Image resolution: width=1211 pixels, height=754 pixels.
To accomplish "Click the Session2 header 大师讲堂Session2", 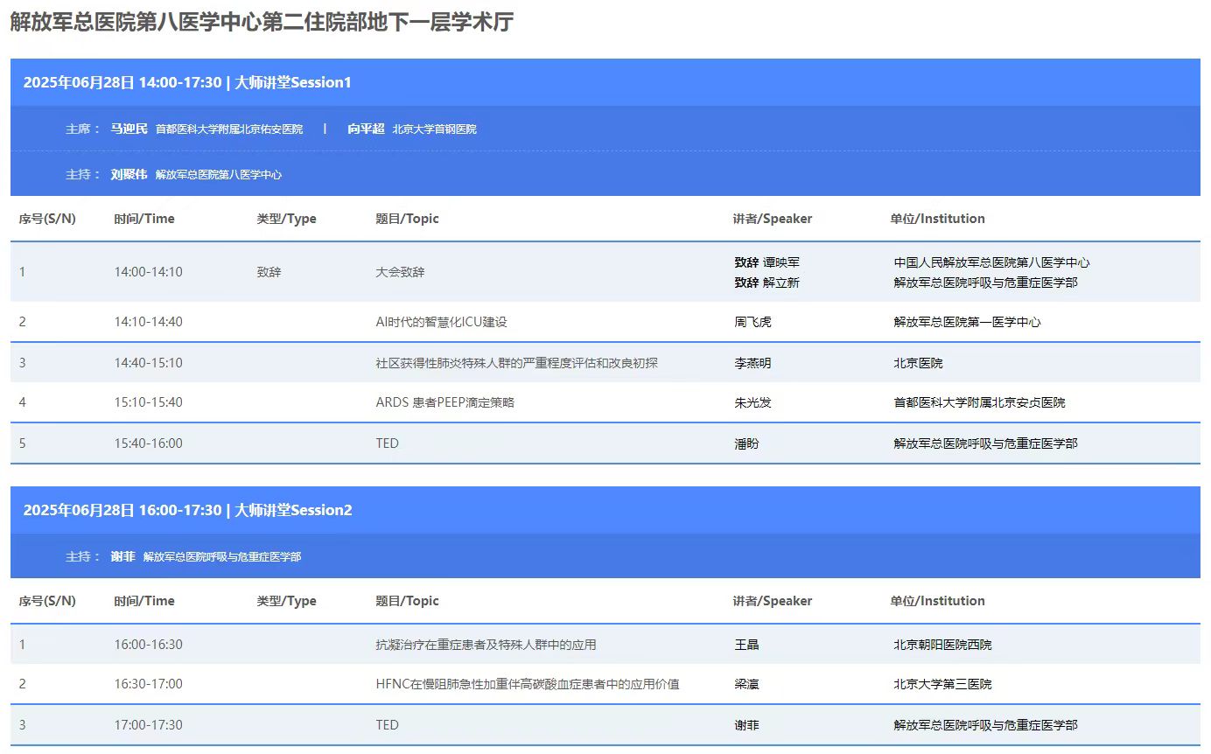I will coord(293,510).
